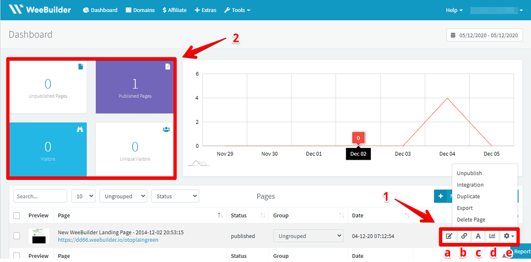This screenshot has height=262, width=531.
Task: Click the Published Pages tile
Action: coord(135,87)
